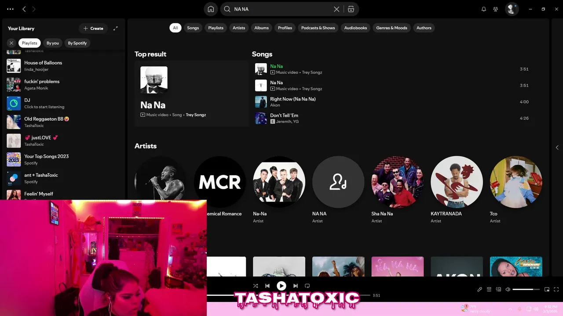Select the All search filter

point(175,28)
